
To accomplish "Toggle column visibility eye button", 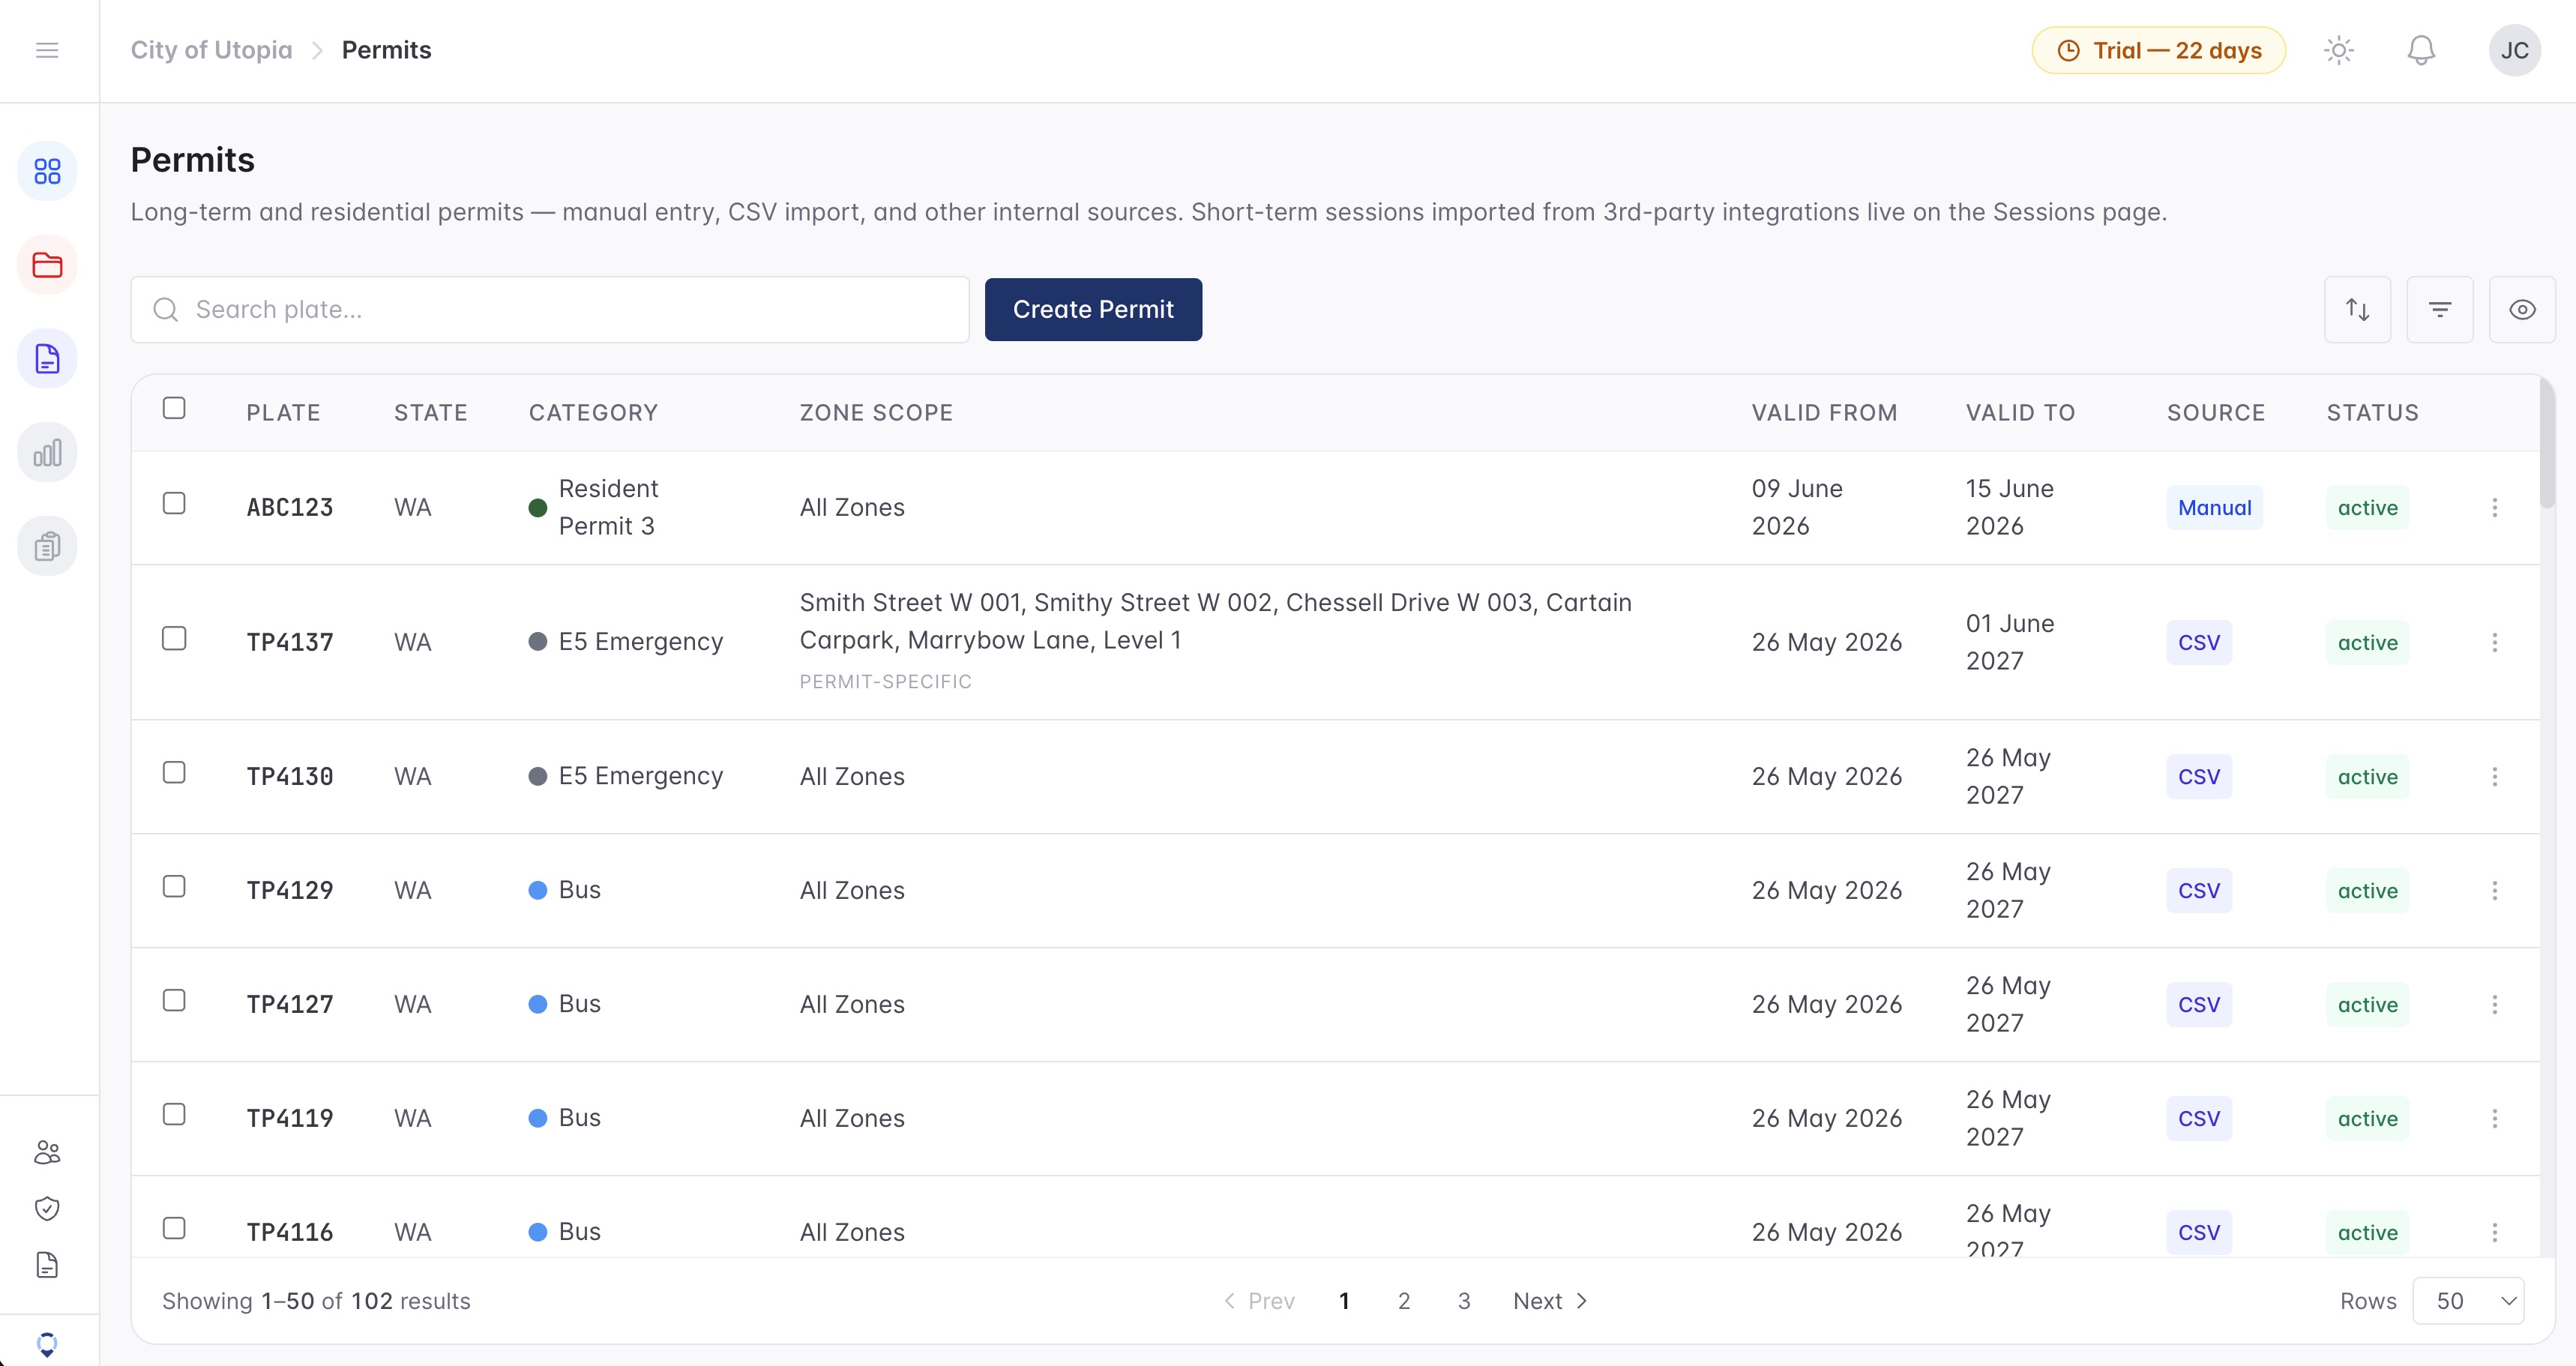I will tap(2521, 310).
